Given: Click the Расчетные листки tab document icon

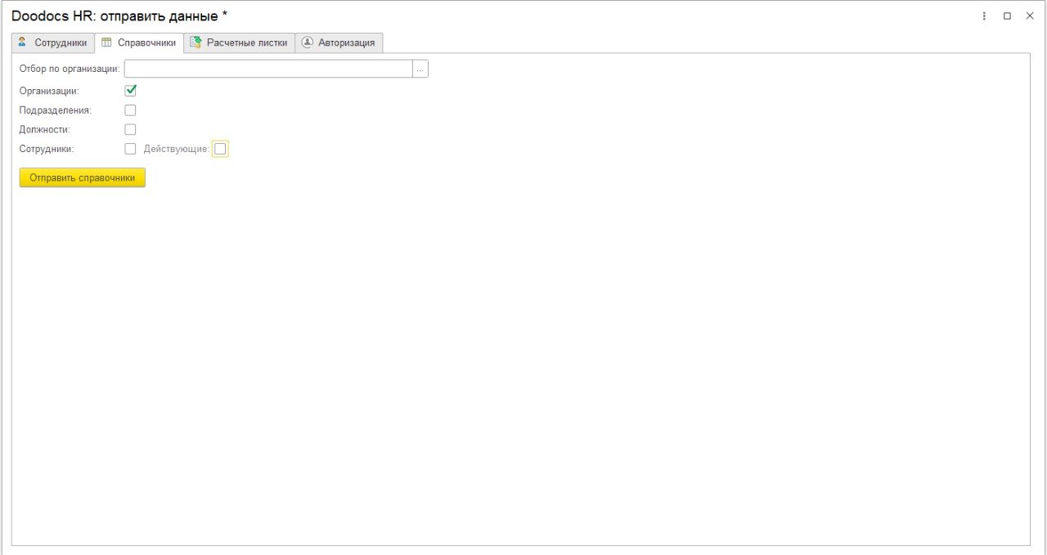Looking at the screenshot, I should (195, 43).
